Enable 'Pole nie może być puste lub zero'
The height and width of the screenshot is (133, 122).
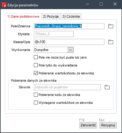point(36,57)
